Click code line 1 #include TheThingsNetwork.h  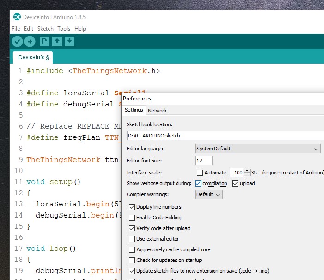point(93,71)
